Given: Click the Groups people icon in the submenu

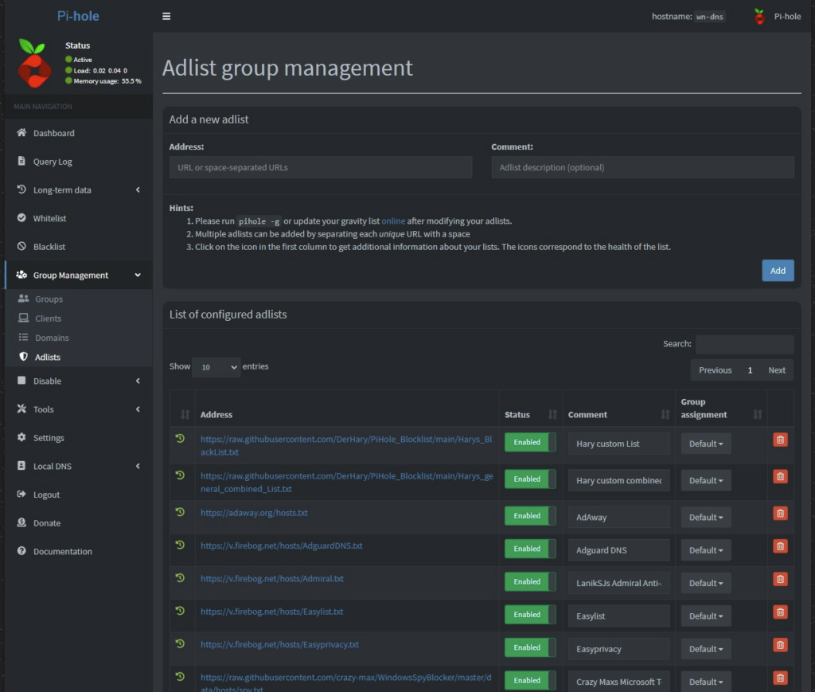Looking at the screenshot, I should (x=23, y=299).
